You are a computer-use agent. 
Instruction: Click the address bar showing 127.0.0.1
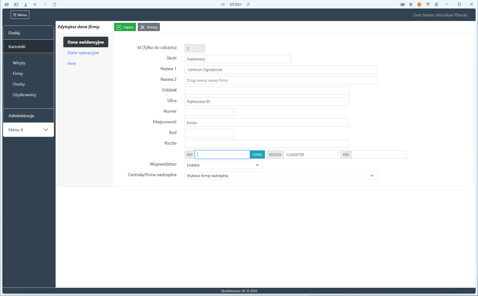pos(235,4)
